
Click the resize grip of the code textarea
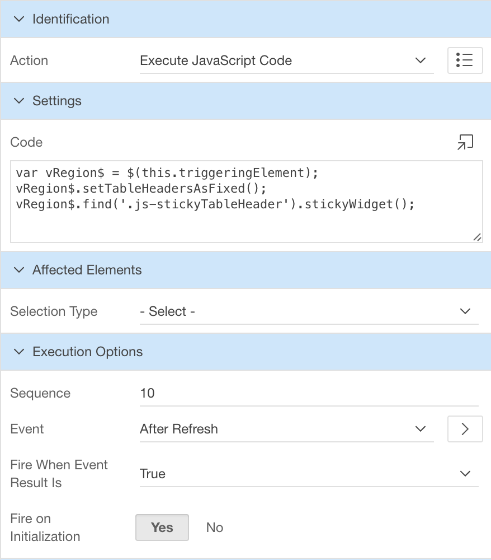tap(478, 237)
